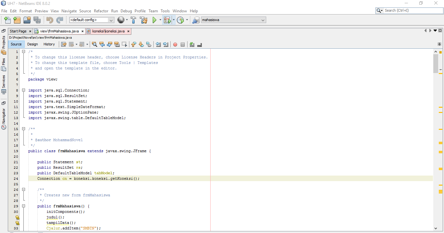This screenshot has width=444, height=233.
Task: Create a new project via toolbar icon
Action: [x=17, y=20]
